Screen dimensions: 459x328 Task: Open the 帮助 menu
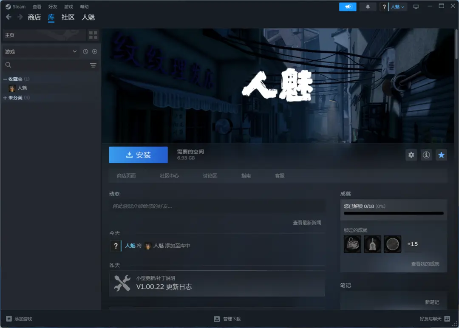[84, 6]
